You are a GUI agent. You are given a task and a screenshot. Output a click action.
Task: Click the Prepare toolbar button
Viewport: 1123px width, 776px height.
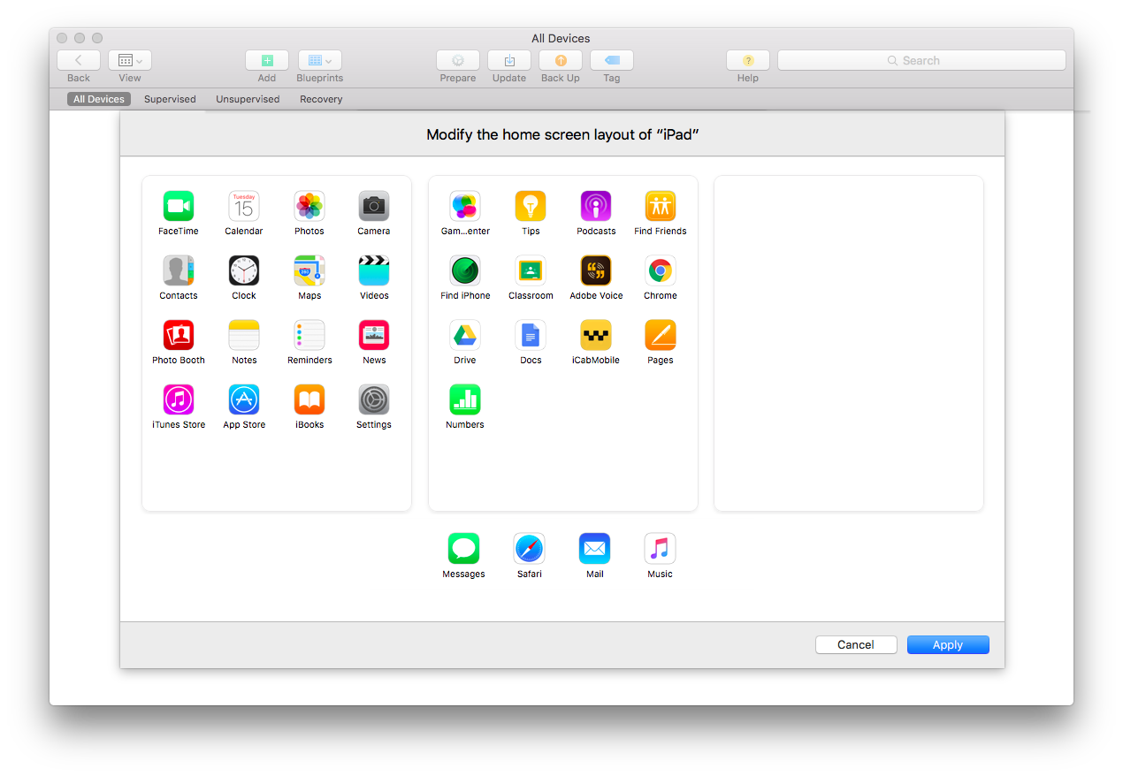pos(458,60)
